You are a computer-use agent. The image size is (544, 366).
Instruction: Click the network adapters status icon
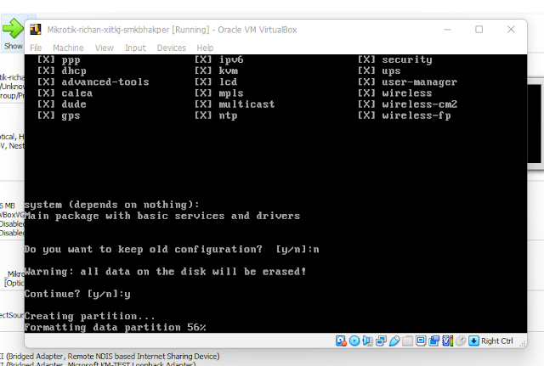(x=381, y=341)
